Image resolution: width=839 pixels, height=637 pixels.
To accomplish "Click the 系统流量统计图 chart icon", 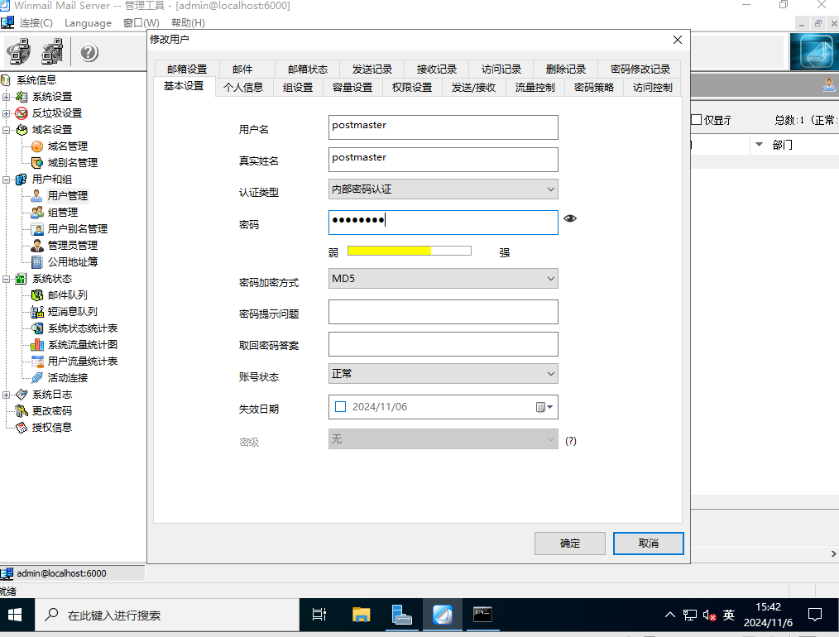I will tap(37, 345).
